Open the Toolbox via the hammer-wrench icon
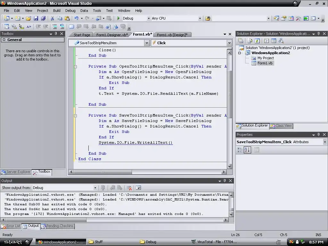The image size is (328, 246). pos(298,18)
